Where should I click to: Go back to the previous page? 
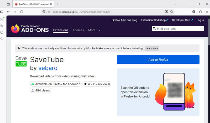[x=8, y=12]
